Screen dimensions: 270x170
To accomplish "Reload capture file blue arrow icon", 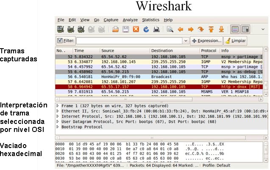I will coord(146,29).
